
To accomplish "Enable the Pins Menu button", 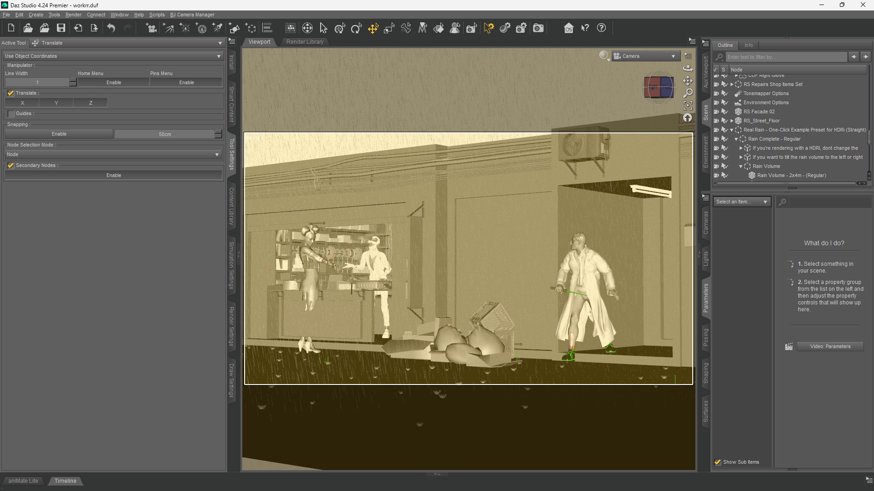I will point(186,82).
